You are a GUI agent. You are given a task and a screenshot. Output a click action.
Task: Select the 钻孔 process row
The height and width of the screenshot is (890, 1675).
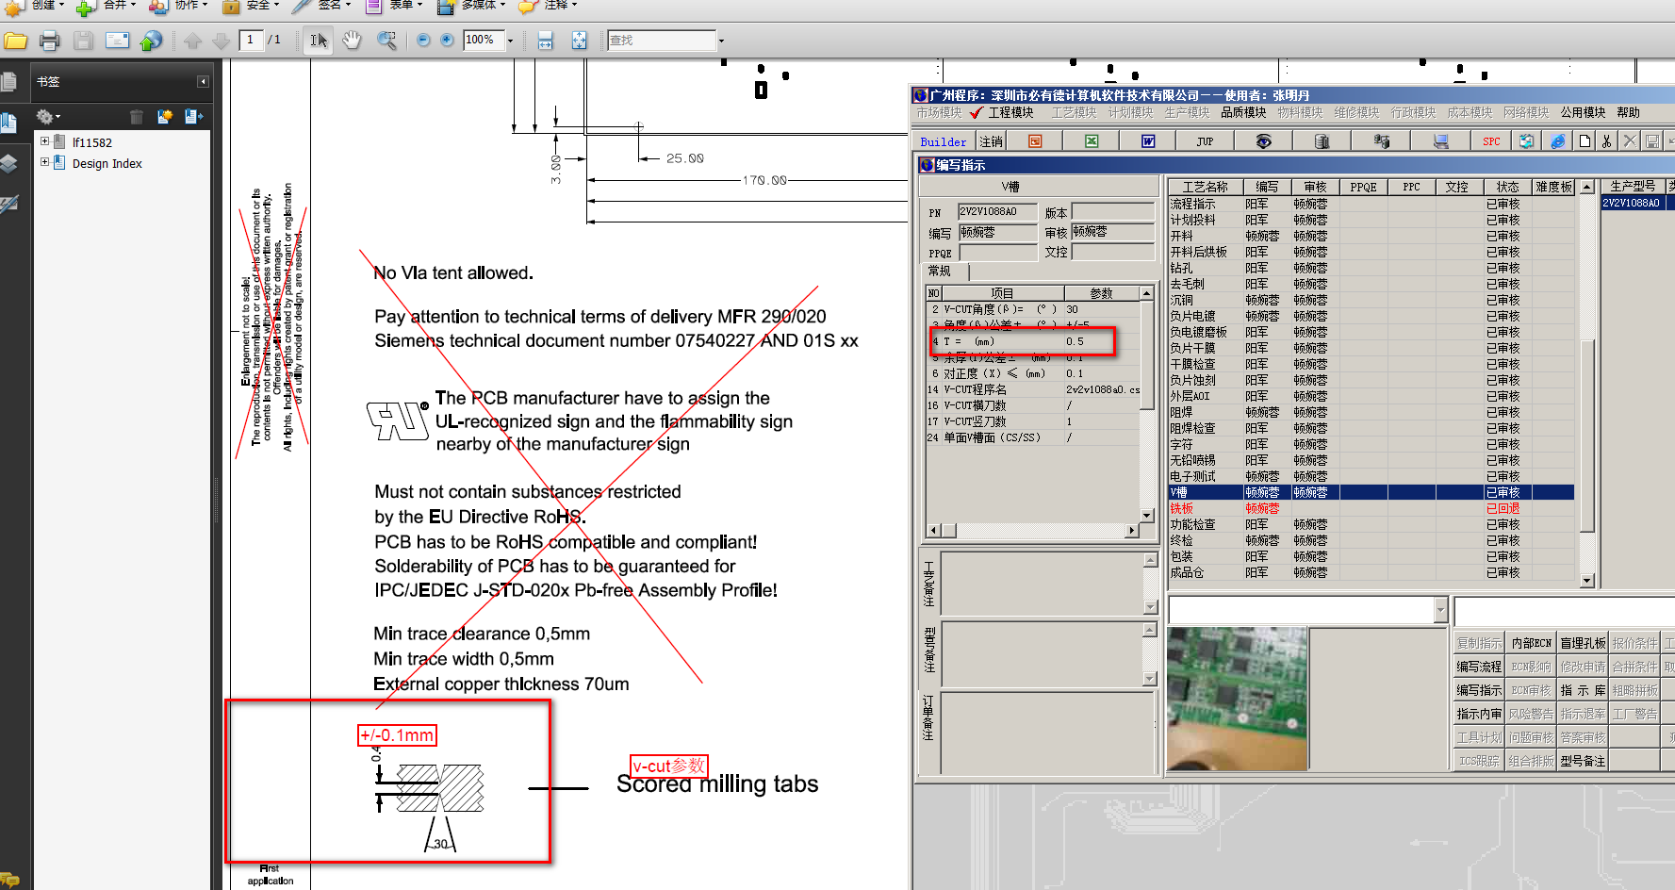(x=1371, y=268)
